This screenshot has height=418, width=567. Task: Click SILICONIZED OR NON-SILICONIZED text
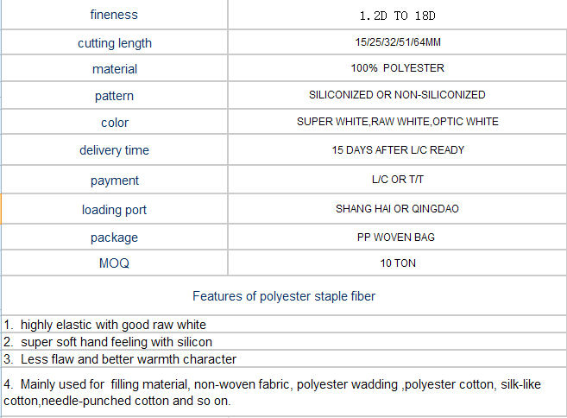397,94
